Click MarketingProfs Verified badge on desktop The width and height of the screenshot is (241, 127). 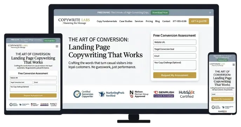pos(111,94)
